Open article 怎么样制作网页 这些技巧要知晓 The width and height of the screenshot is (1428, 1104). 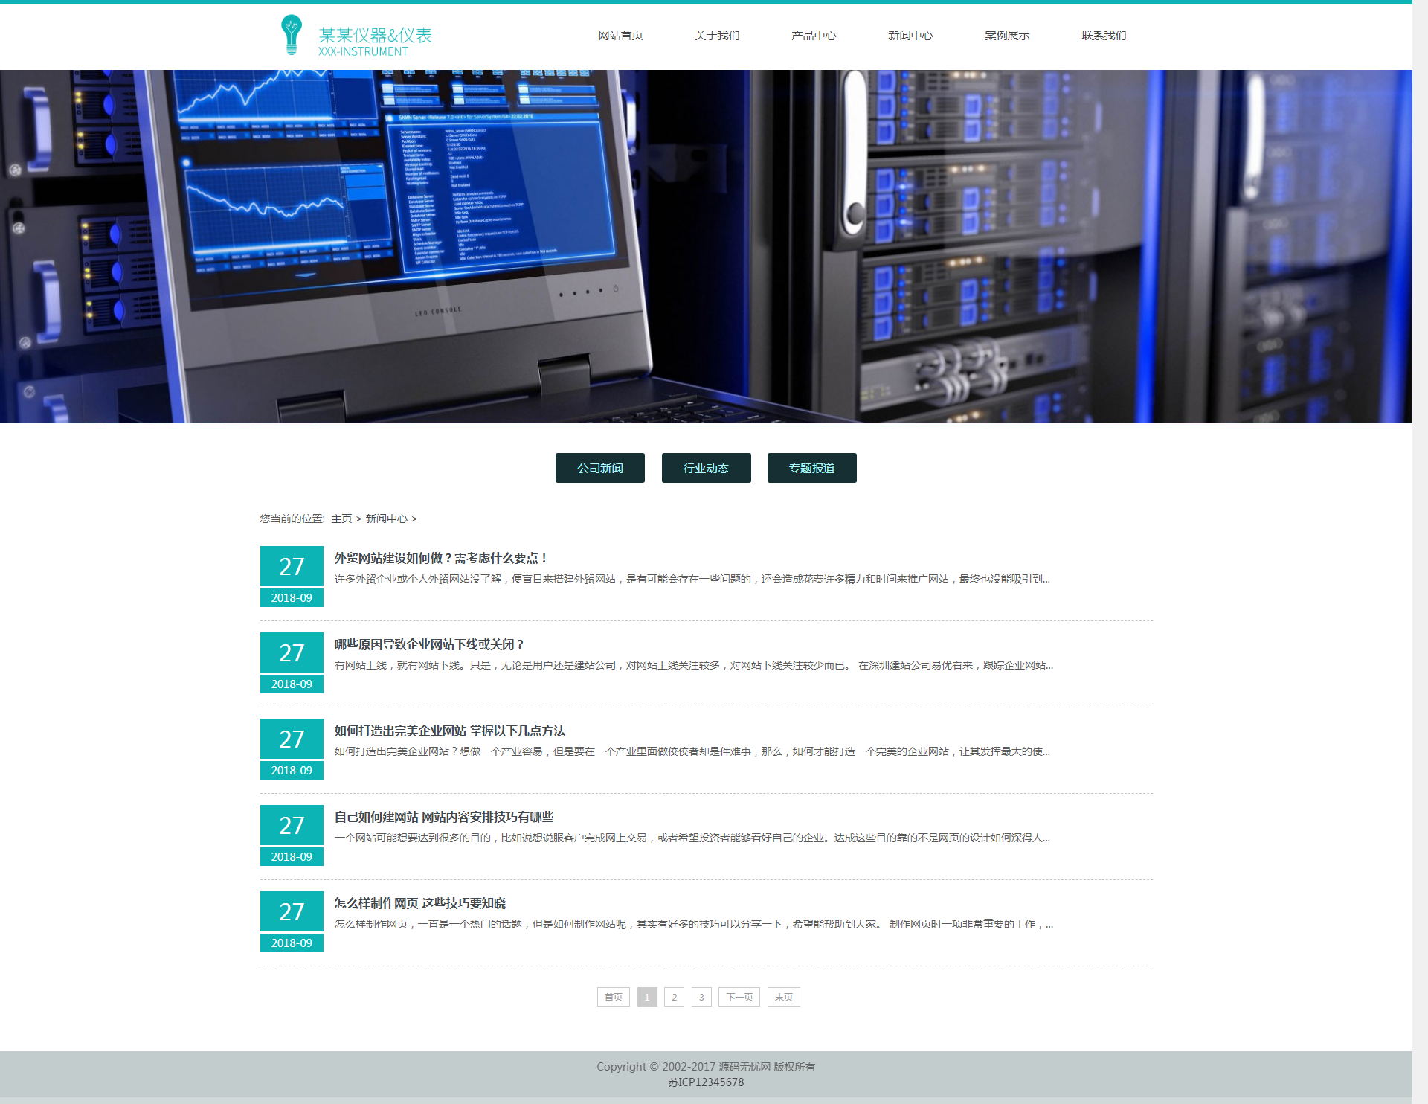419,903
